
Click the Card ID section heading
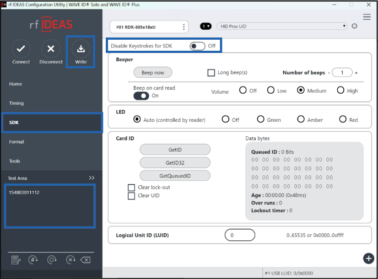125,138
